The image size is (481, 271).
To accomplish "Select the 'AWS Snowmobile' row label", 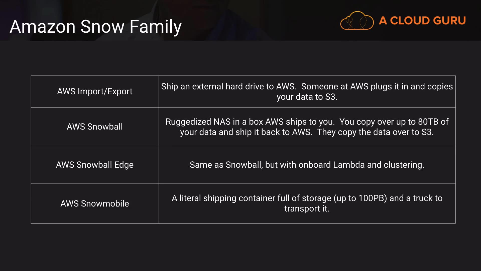I will click(x=95, y=204).
